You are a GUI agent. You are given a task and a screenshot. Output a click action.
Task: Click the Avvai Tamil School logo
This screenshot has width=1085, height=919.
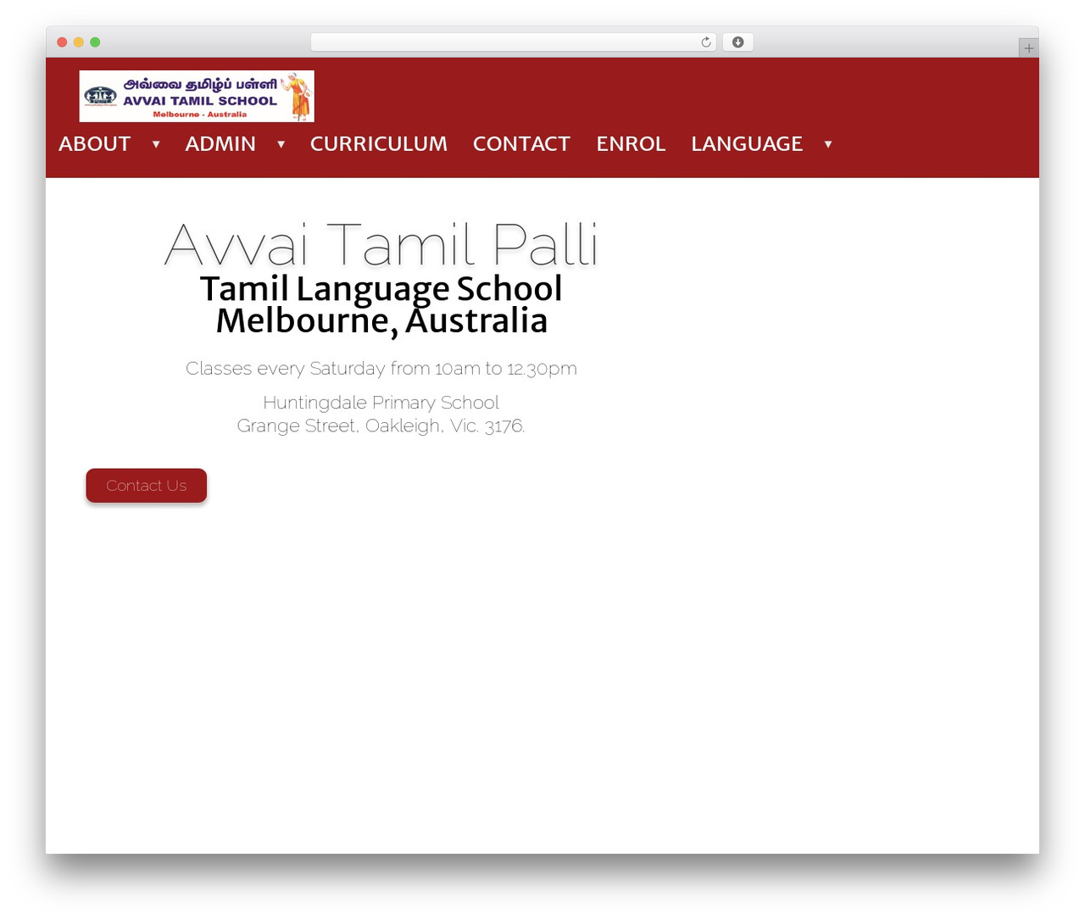coord(197,96)
